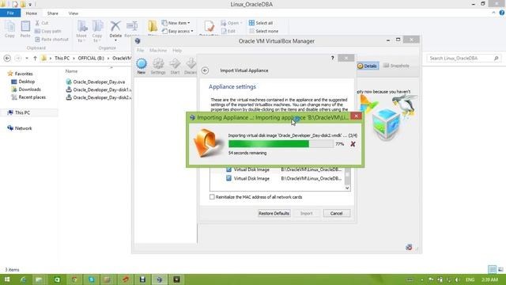Switch Explorer to large icons view
Image resolution: width=506 pixels, height=285 pixels.
tap(500, 269)
